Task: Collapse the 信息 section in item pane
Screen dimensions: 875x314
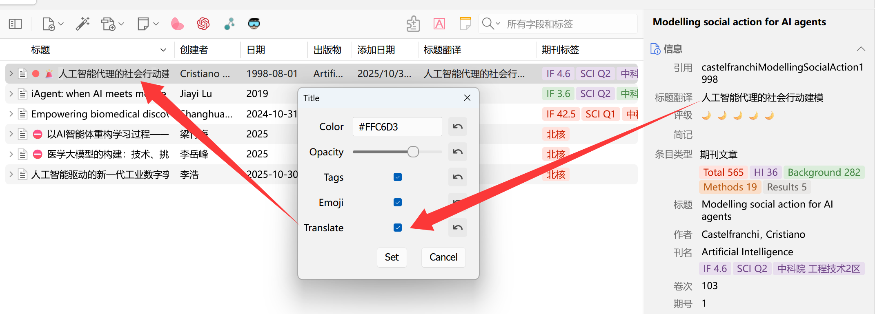Action: point(861,49)
